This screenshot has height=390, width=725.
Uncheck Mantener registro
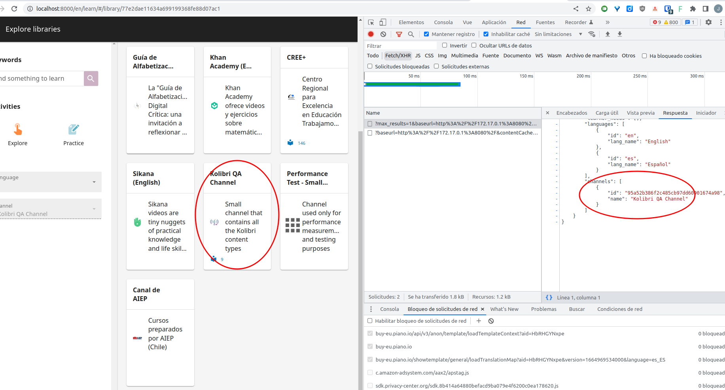point(426,34)
